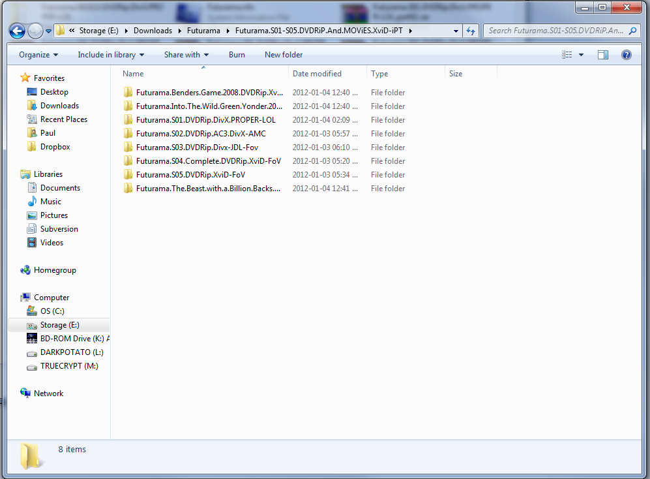Show previous locations dropdown in address bar

click(456, 31)
